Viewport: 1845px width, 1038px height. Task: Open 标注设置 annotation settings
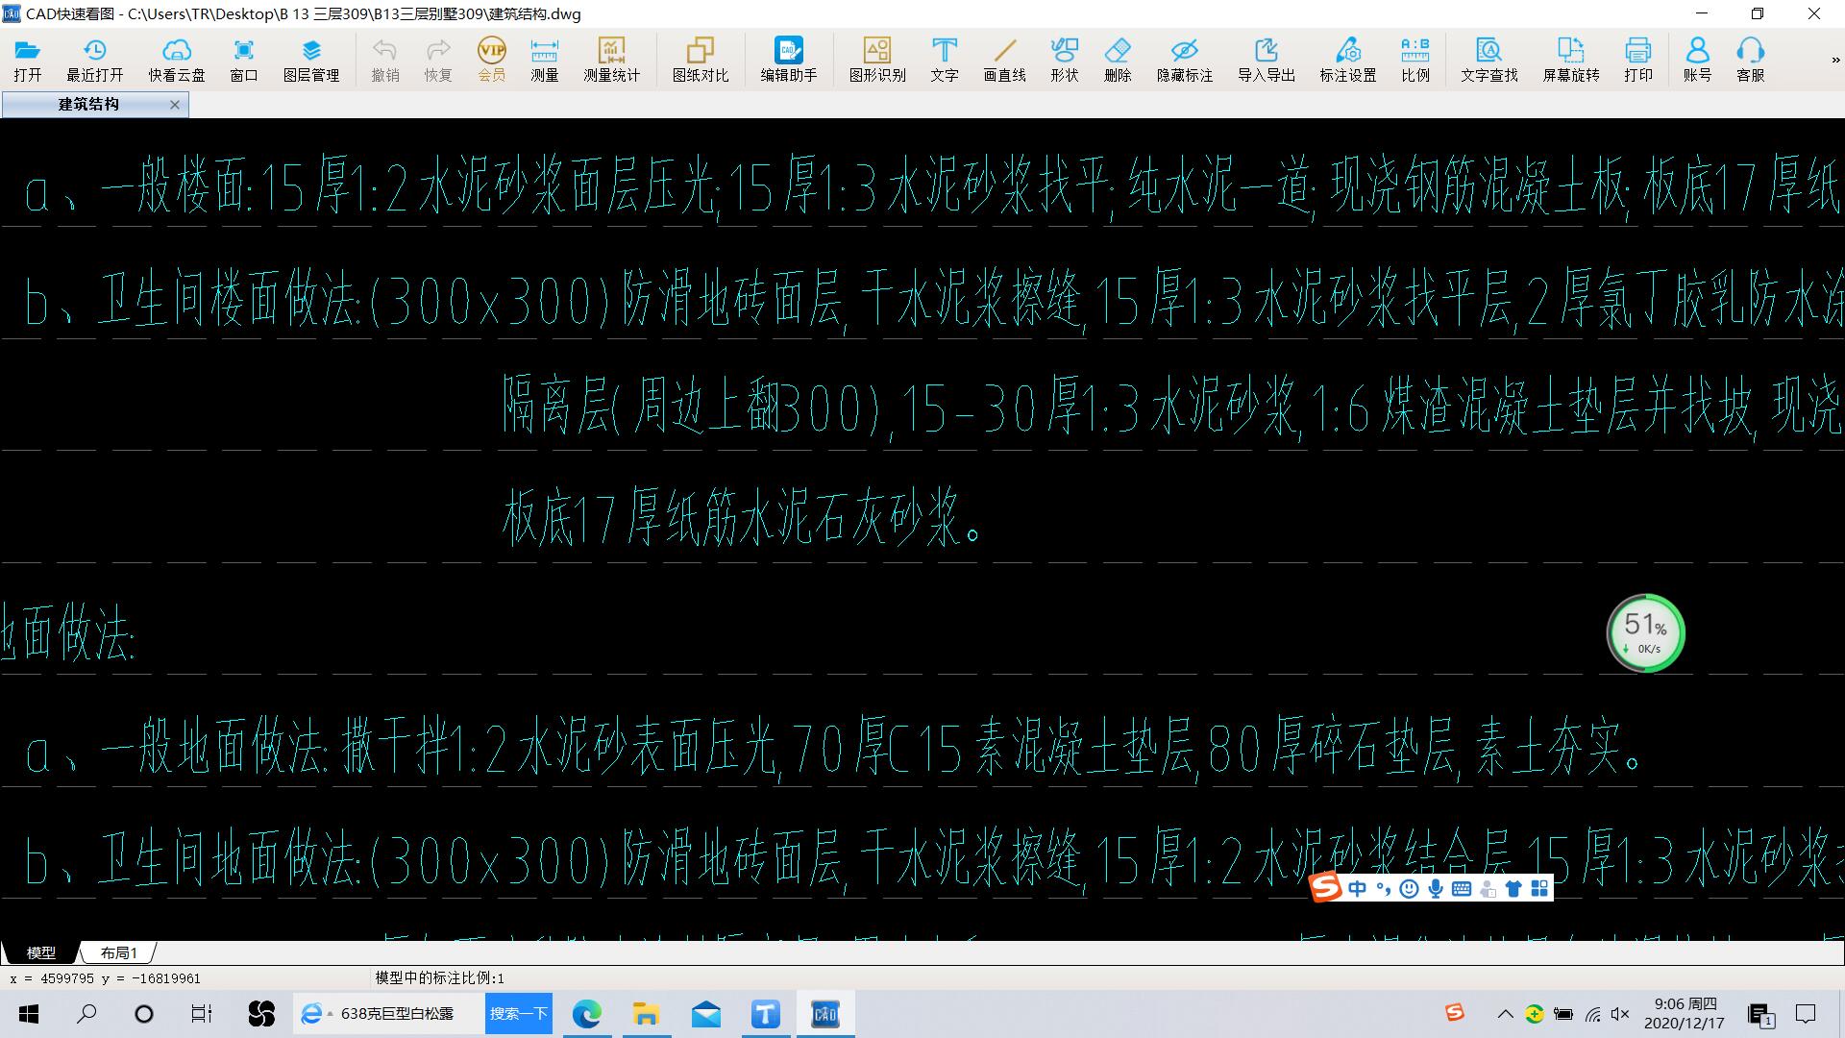(x=1348, y=60)
